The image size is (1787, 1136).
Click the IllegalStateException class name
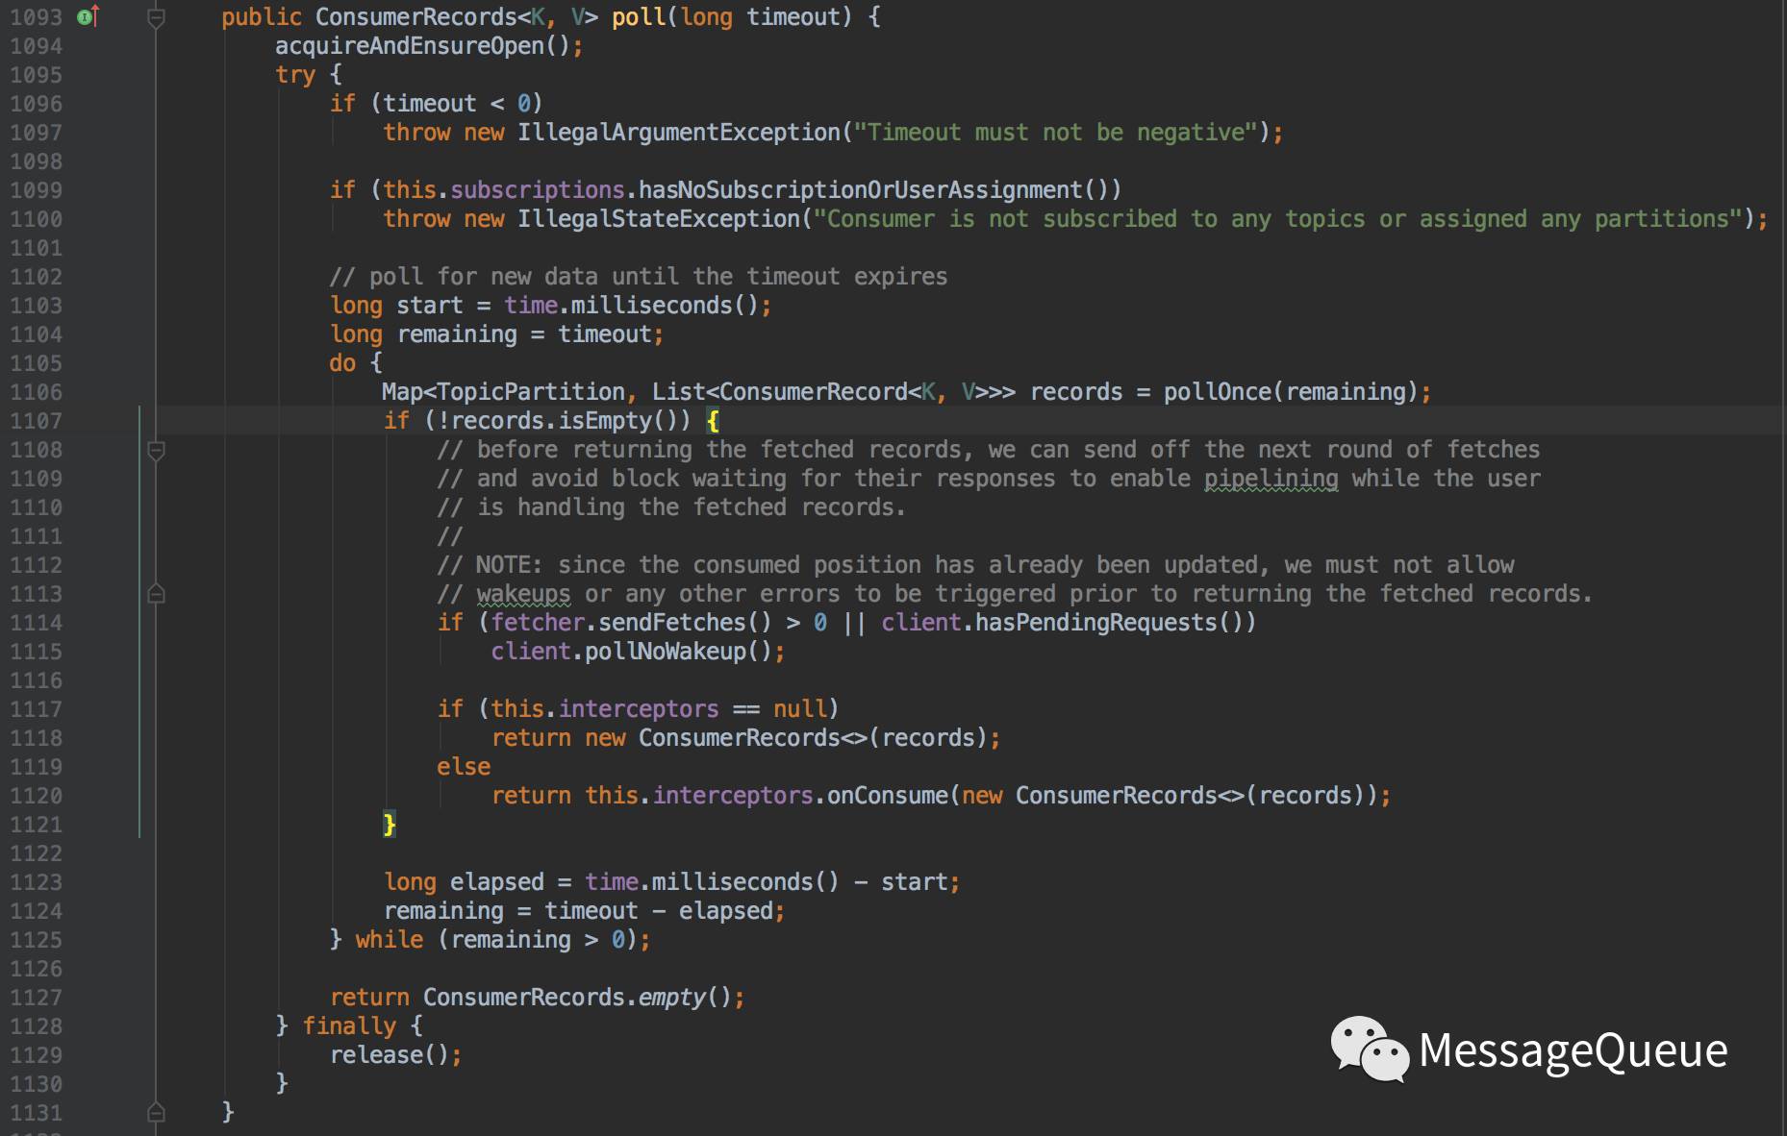click(x=659, y=219)
